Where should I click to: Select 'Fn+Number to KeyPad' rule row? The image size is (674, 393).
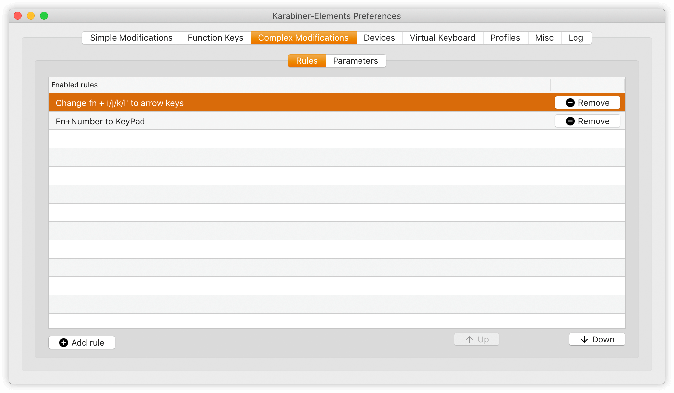337,121
